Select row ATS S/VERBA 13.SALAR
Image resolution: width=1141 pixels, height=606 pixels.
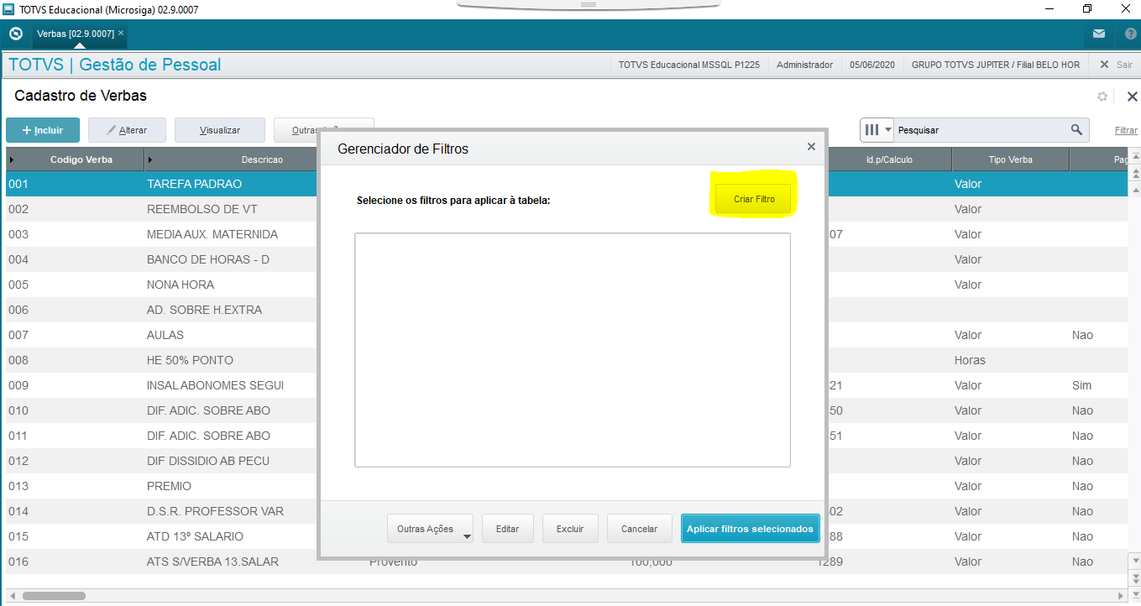(x=161, y=562)
